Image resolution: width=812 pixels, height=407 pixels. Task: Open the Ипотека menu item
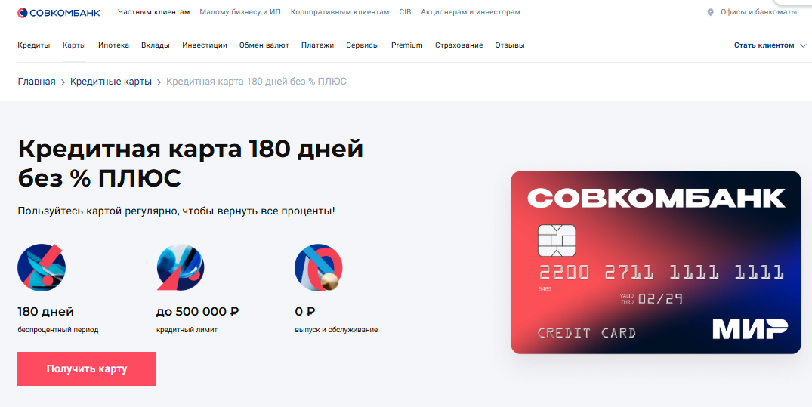pos(113,45)
